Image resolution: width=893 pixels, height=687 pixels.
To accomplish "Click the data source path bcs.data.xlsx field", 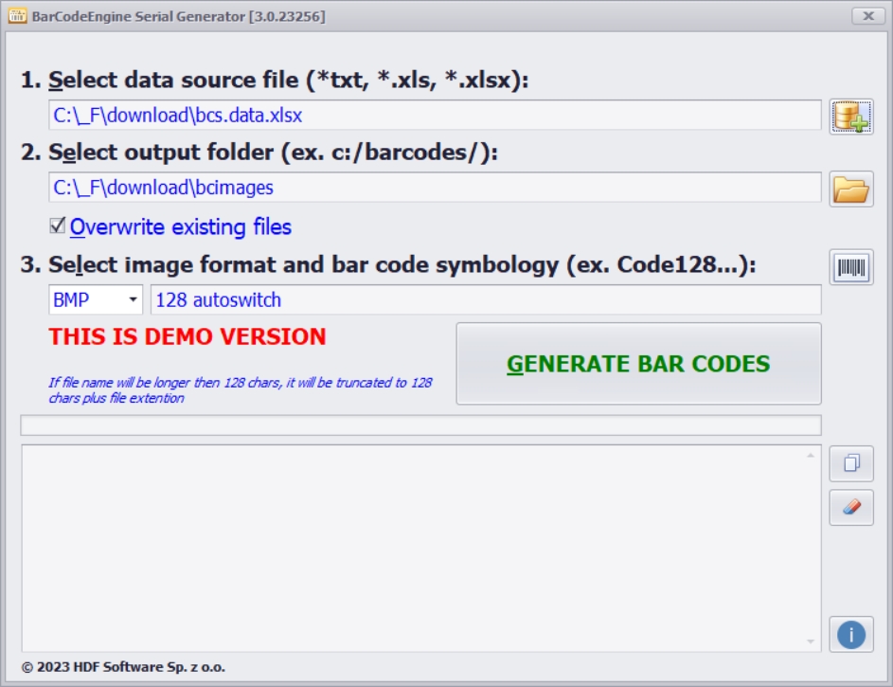I will [435, 116].
